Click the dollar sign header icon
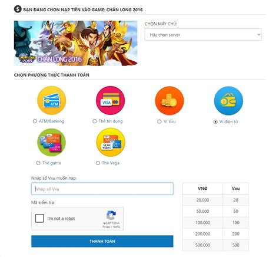279x257 pixels. coord(18,9)
